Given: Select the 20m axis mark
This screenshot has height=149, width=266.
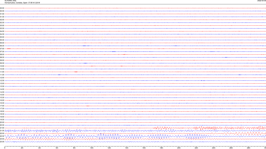Looking at the screenshot, I should pyautogui.click(x=179, y=148).
